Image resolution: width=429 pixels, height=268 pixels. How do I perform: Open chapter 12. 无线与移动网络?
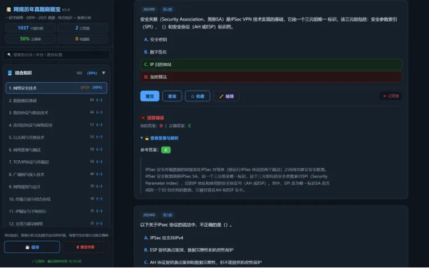56,223
